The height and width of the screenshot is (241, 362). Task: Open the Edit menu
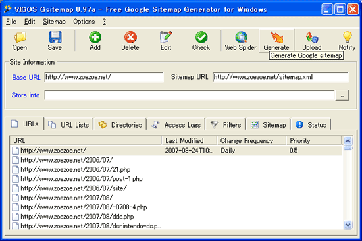(30, 22)
